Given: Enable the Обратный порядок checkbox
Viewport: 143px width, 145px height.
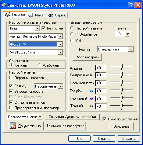Looking at the screenshot, I should click(x=11, y=78).
